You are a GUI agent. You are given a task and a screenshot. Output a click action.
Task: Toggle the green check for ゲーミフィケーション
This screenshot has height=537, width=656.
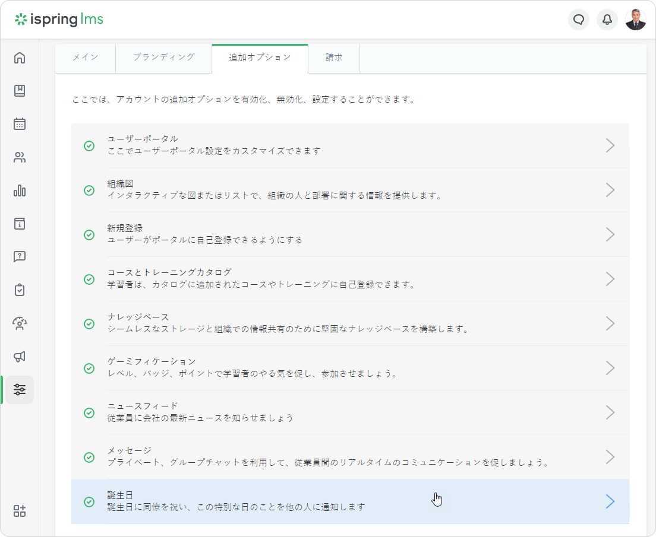click(89, 368)
